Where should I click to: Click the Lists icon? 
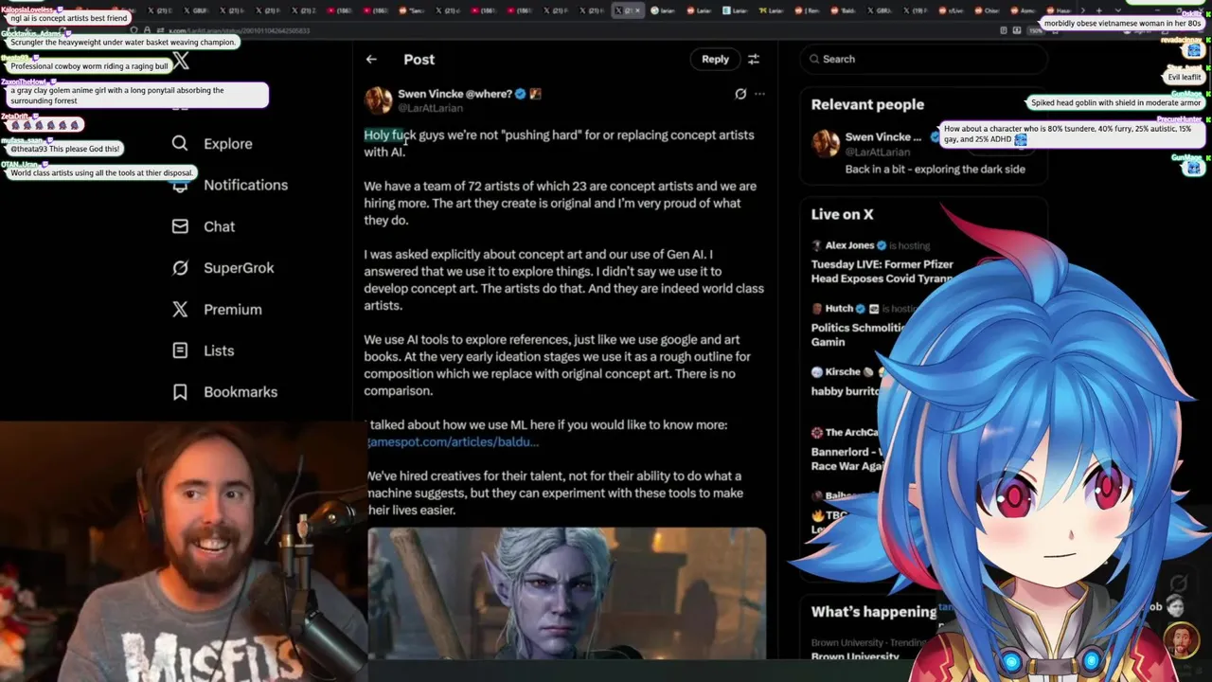(x=180, y=350)
